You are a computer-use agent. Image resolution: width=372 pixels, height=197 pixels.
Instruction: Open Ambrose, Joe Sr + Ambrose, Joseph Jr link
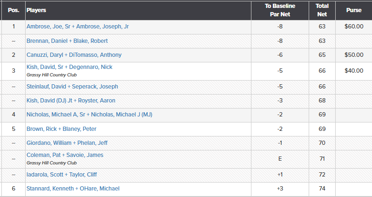tap(77, 27)
